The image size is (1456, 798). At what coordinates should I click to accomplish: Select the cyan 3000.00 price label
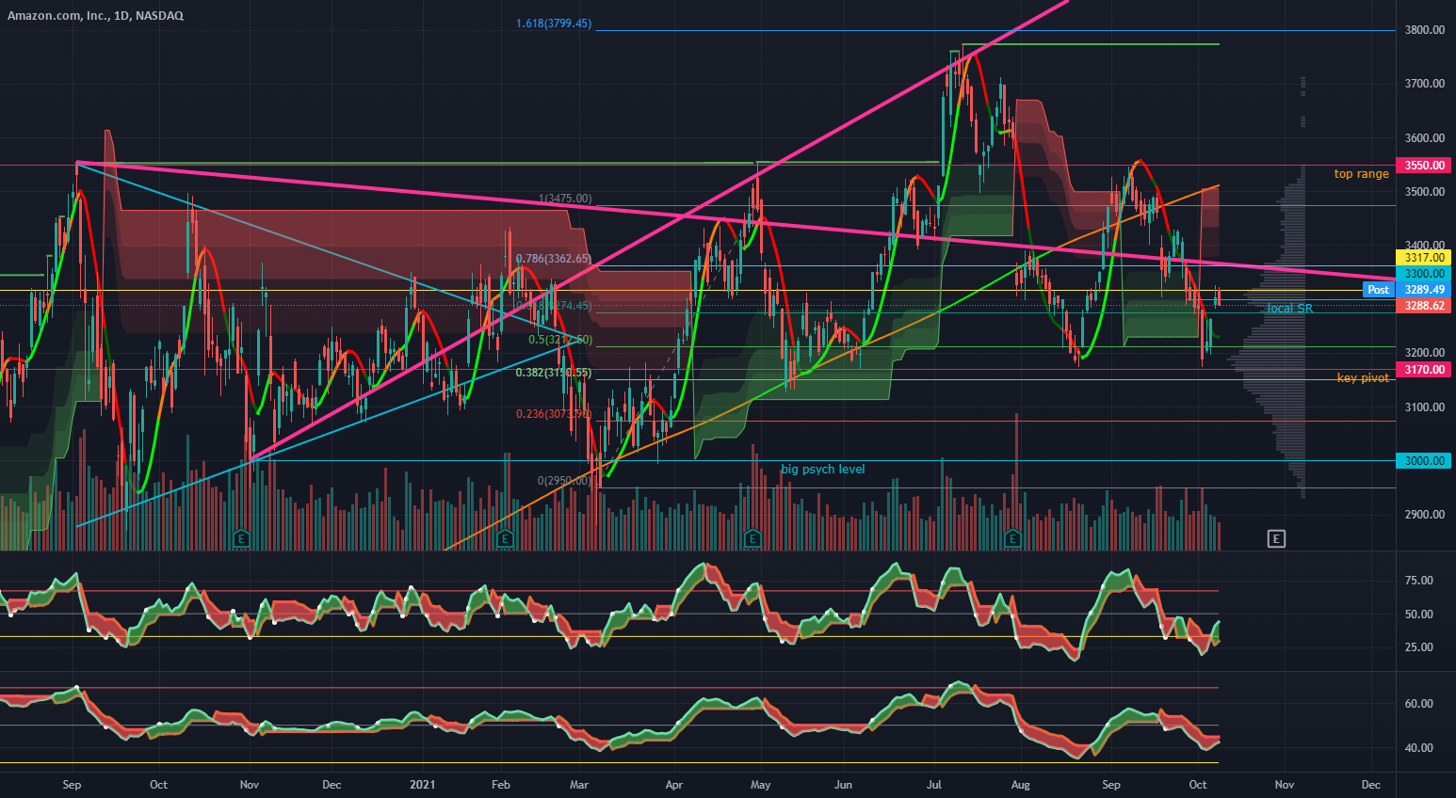(1424, 461)
